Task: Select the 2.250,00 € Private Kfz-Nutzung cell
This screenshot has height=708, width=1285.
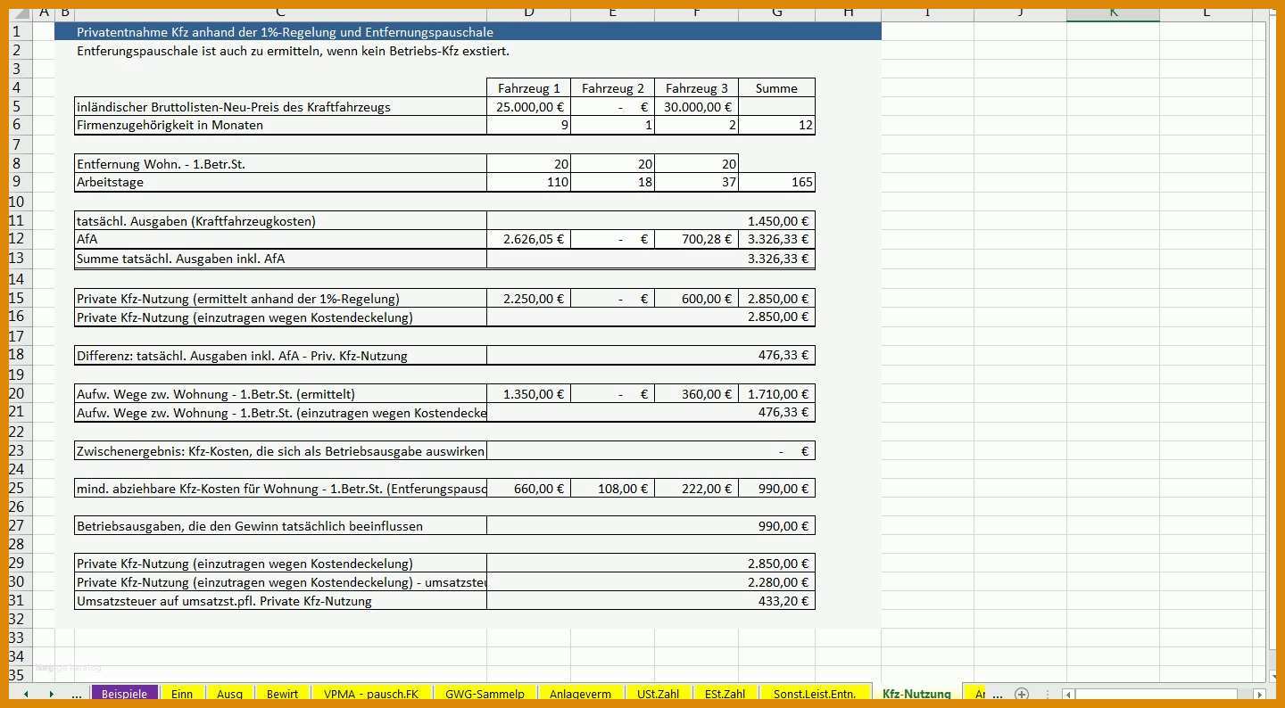Action: (528, 299)
